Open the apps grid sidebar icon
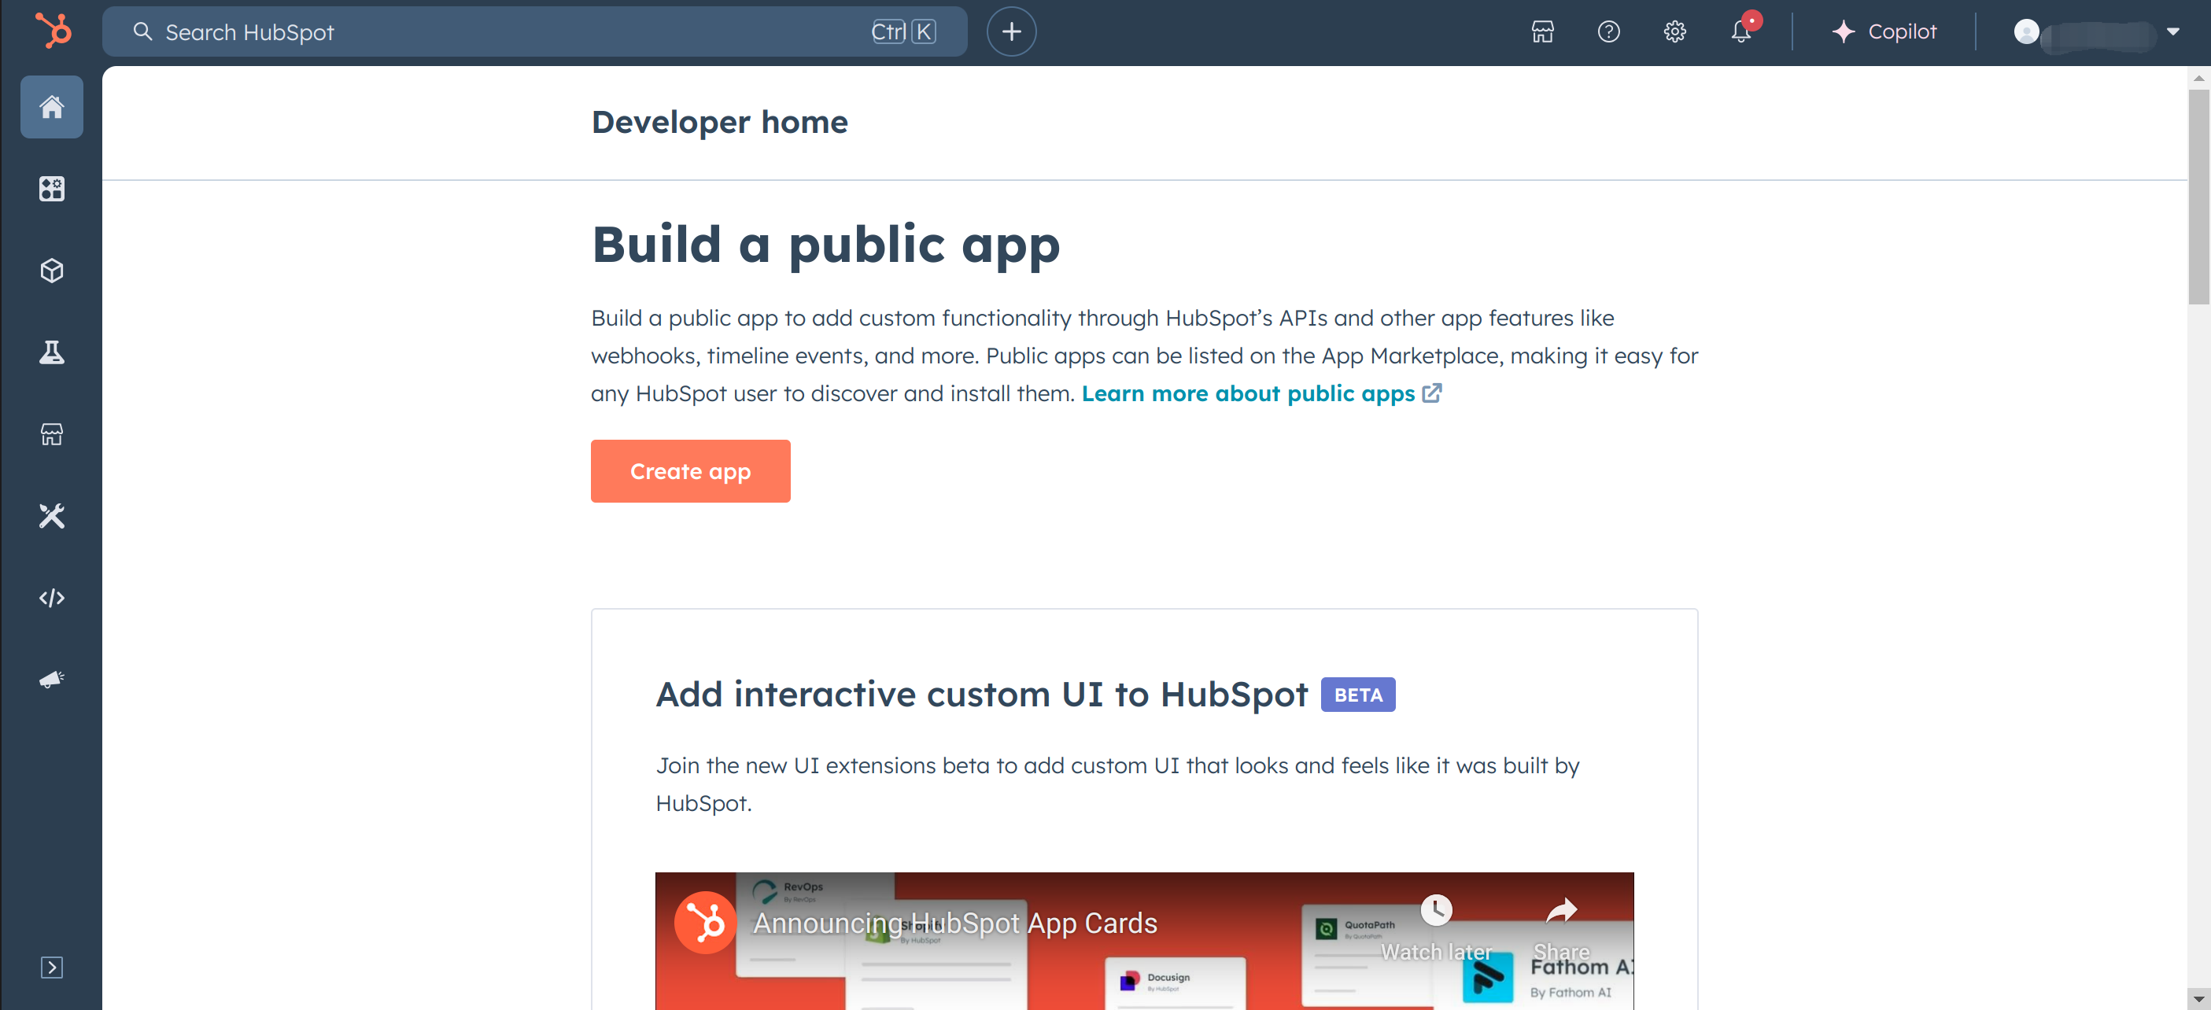Screen dimensions: 2211x1010 [51, 189]
